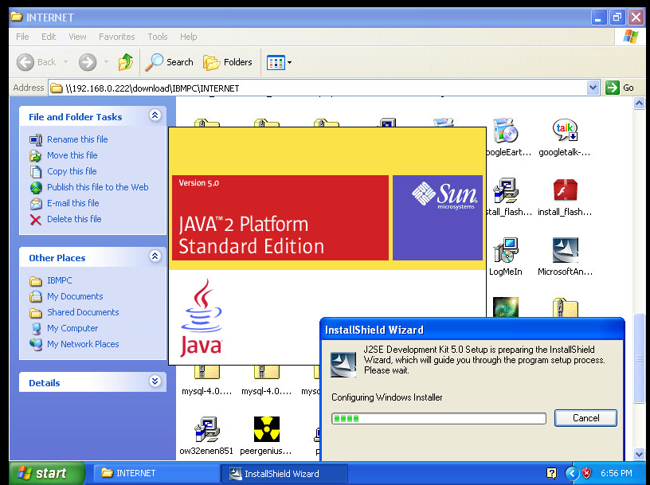The image size is (650, 485).
Task: Open the peergenius radiation icon file
Action: (x=266, y=431)
